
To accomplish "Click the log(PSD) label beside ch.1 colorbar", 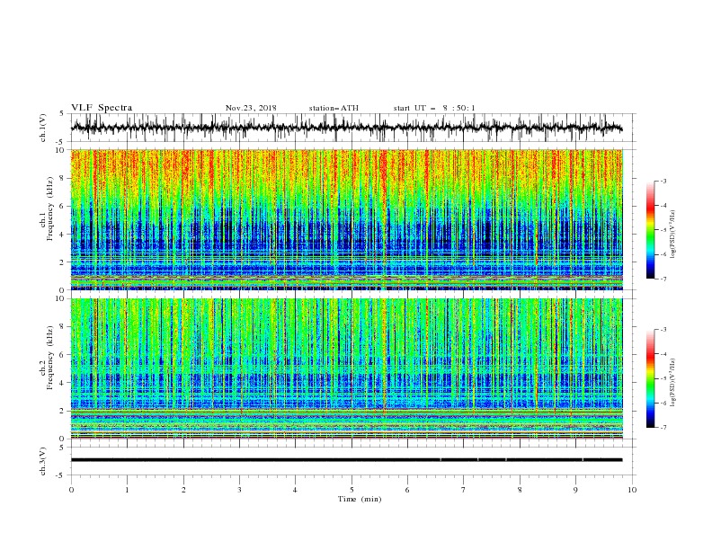I will pyautogui.click(x=673, y=235).
